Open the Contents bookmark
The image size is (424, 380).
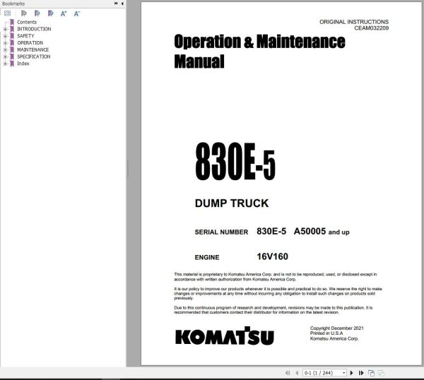(27, 22)
